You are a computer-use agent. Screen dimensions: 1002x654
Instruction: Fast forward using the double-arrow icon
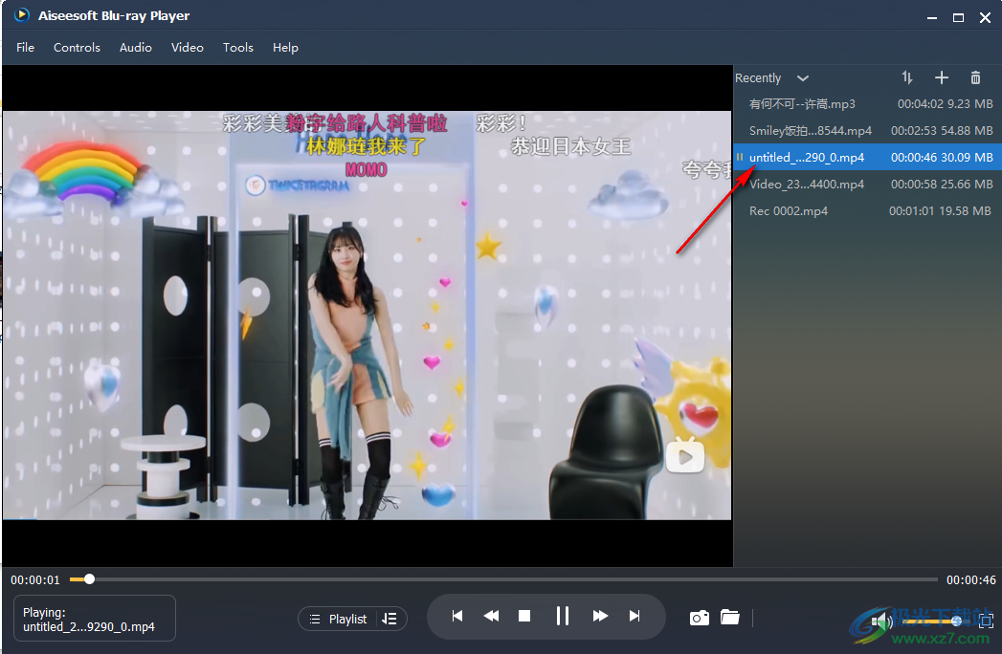599,617
